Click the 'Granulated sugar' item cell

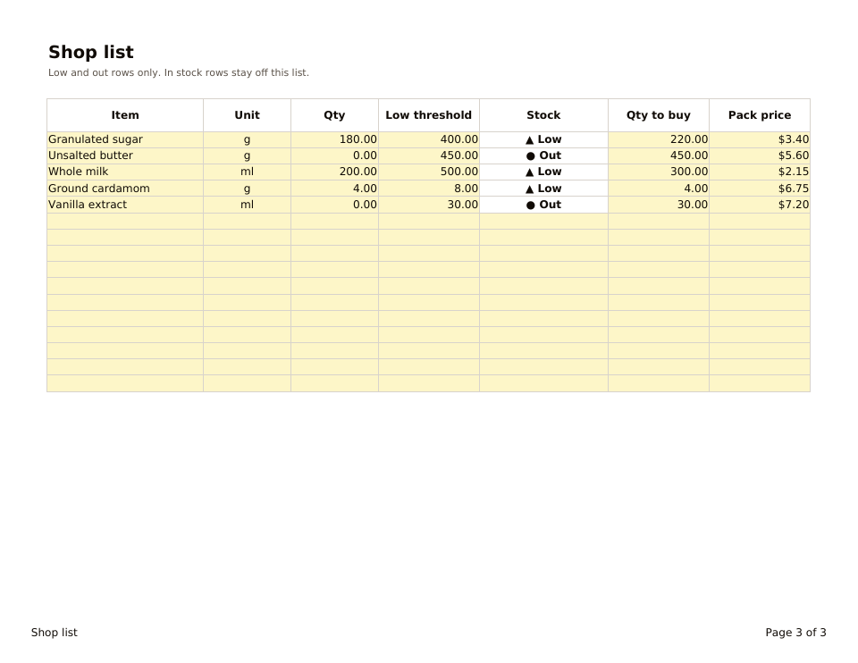(125, 139)
